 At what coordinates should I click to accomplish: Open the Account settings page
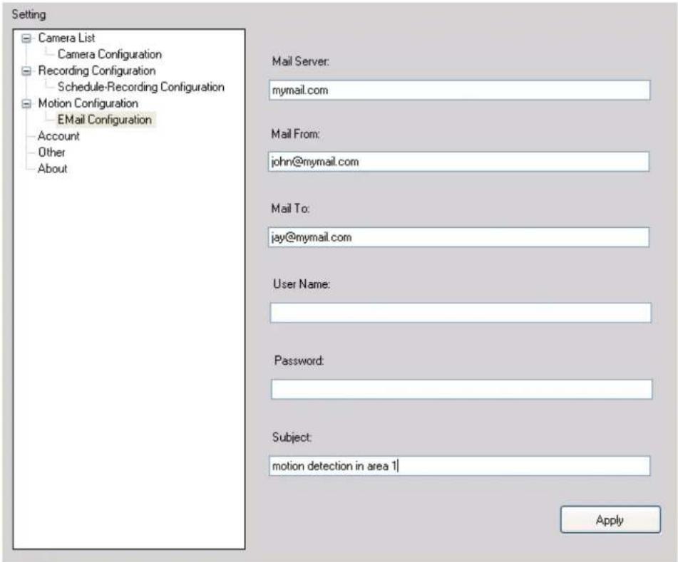click(x=58, y=136)
